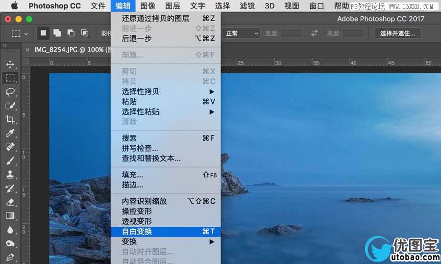This screenshot has width=441, height=264.
Task: Select the Crop tool
Action: point(10,119)
